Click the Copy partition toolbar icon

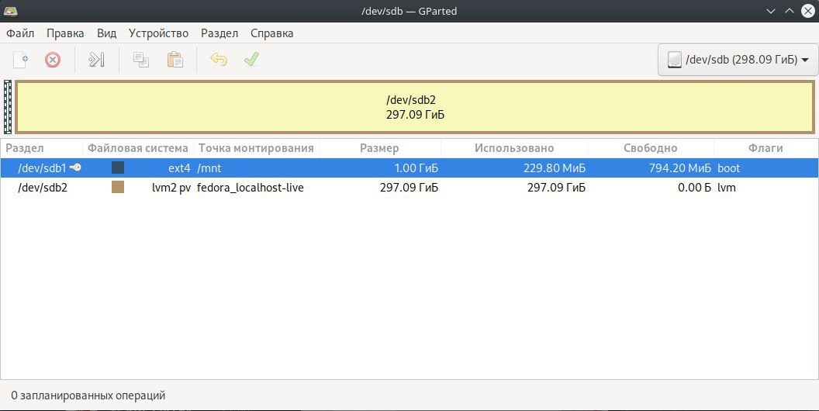point(141,60)
